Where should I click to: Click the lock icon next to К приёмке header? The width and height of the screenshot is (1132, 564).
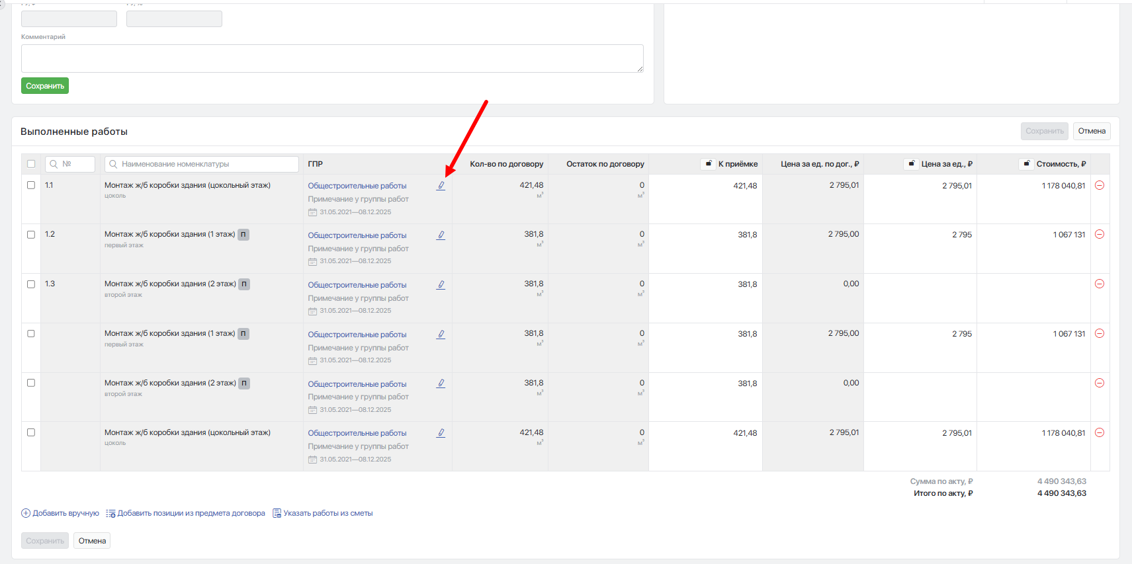pyautogui.click(x=709, y=163)
